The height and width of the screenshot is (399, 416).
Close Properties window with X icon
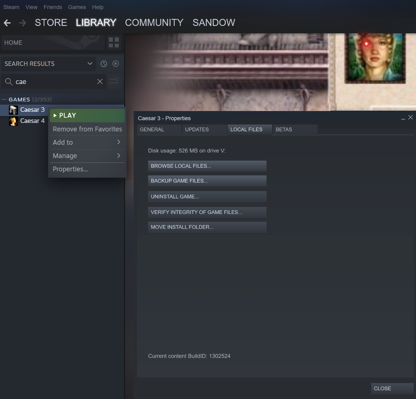click(410, 118)
